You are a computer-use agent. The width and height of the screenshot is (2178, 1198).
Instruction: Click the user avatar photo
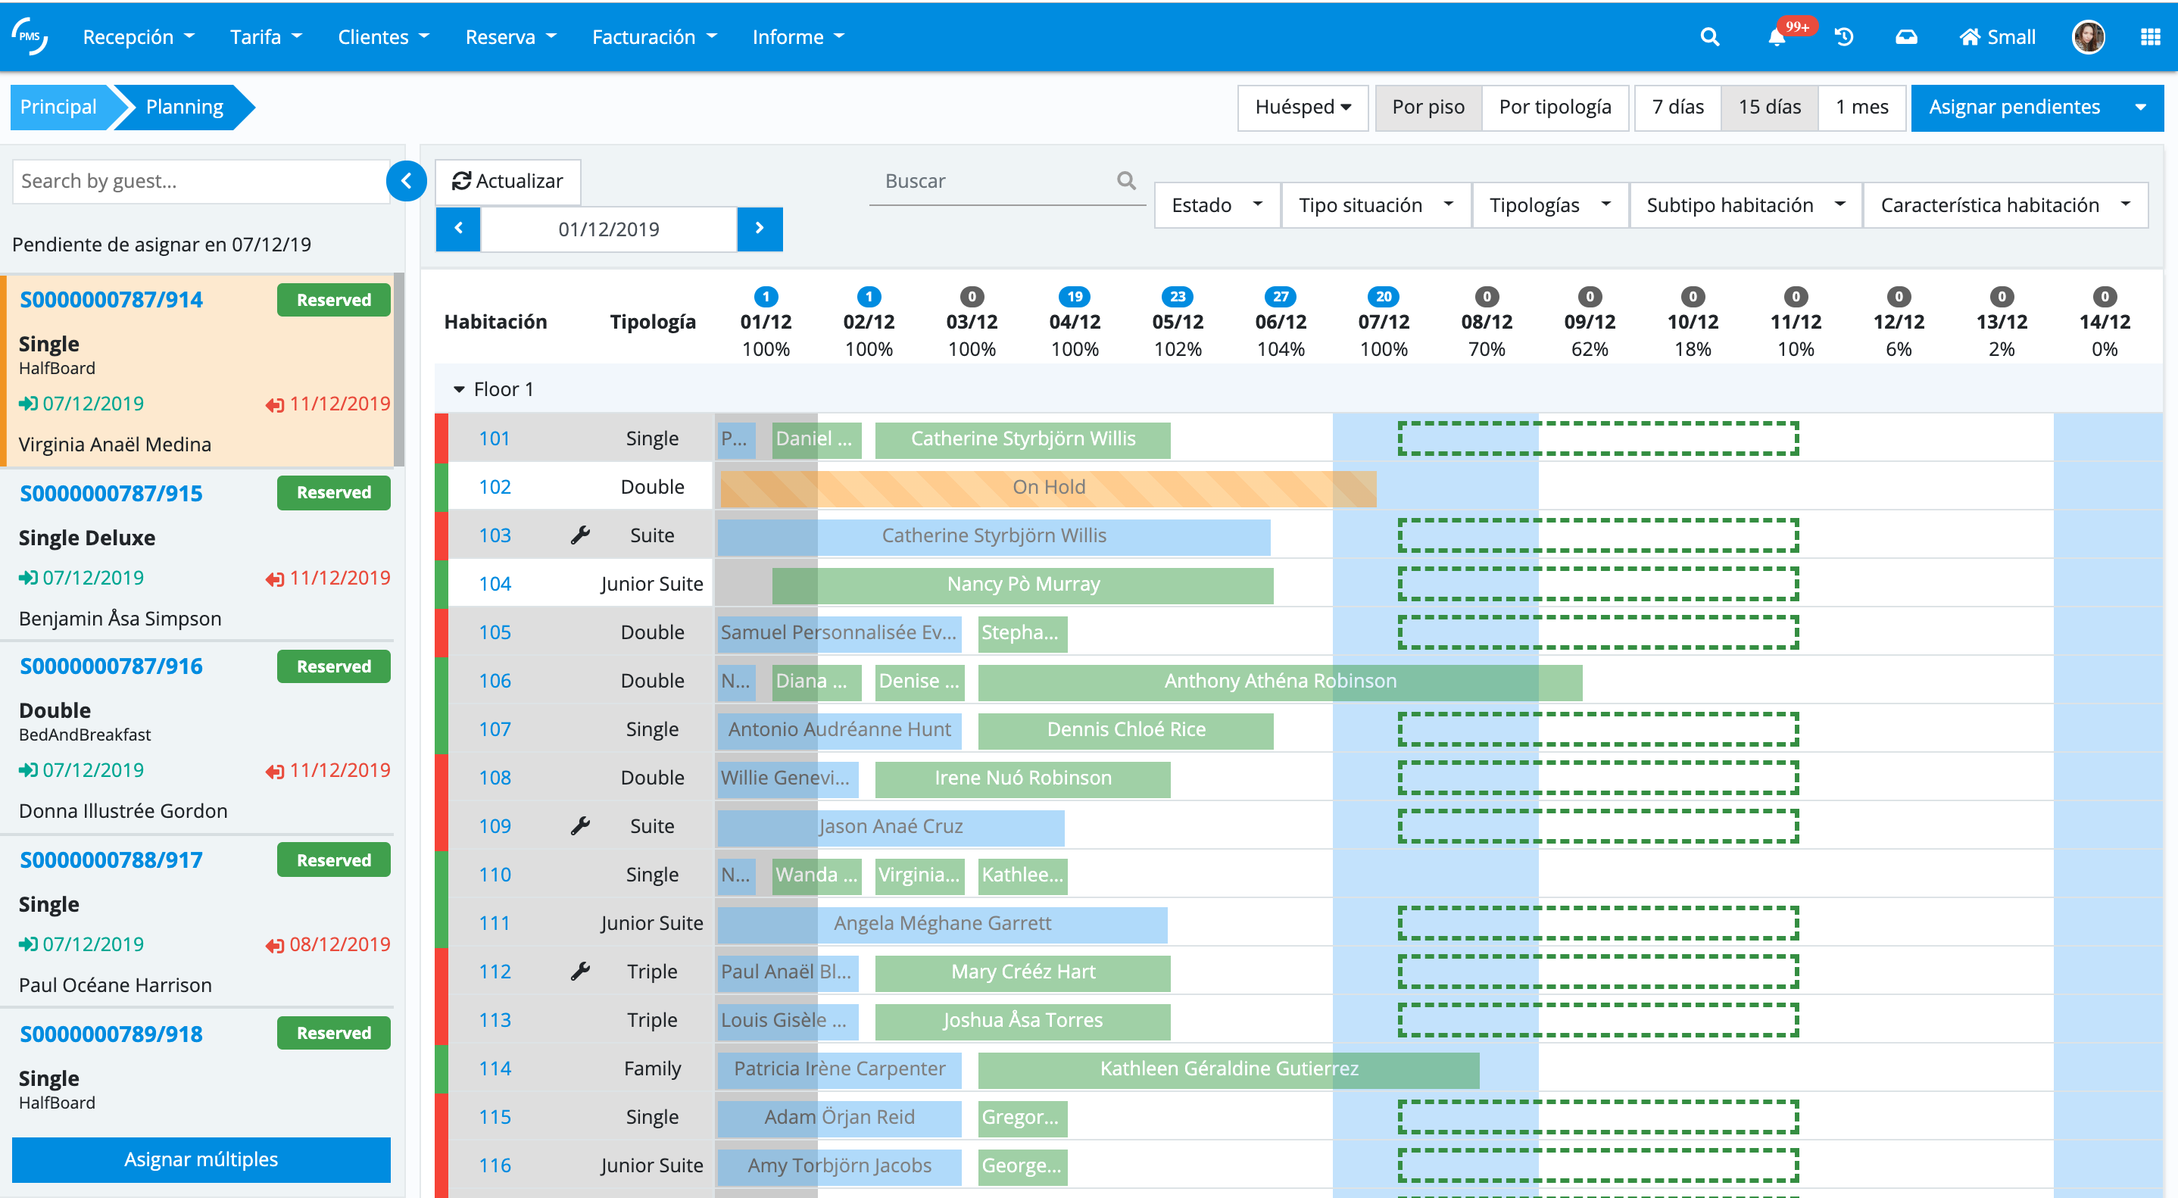(x=2088, y=37)
